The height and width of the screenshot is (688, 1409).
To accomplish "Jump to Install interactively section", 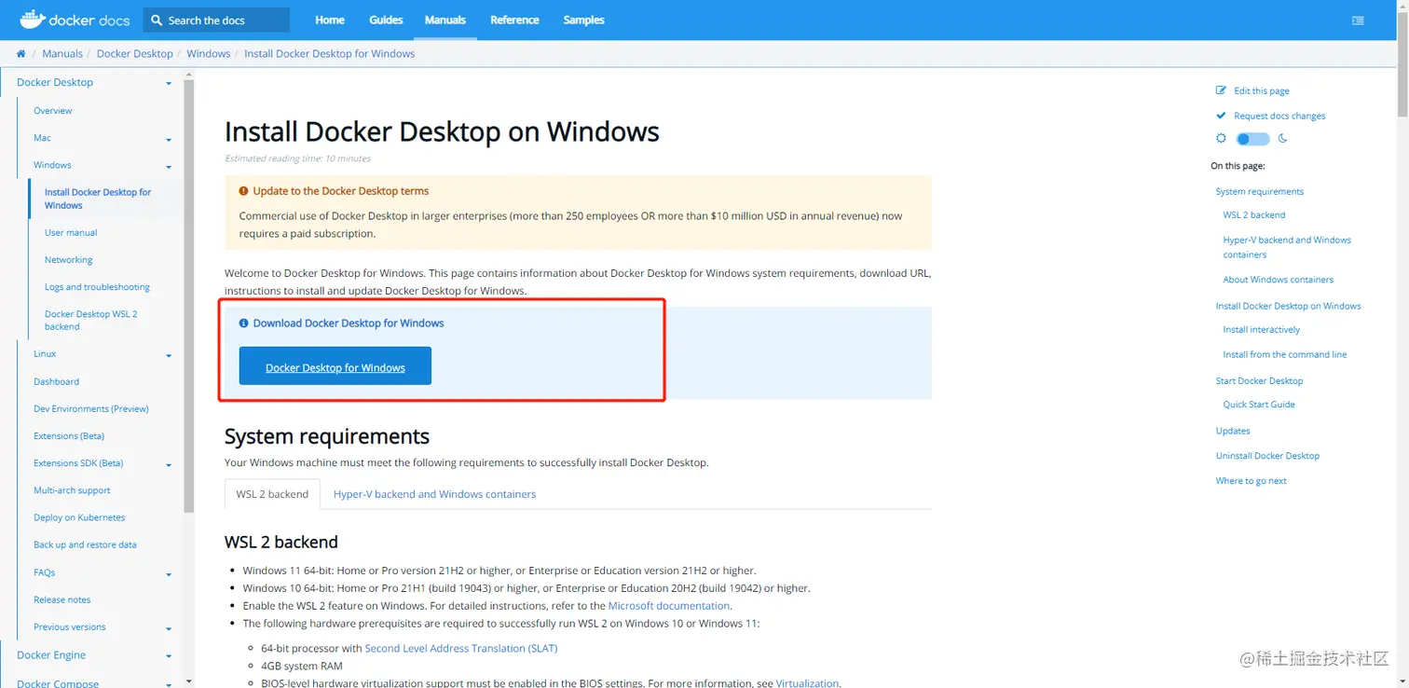I will point(1262,330).
